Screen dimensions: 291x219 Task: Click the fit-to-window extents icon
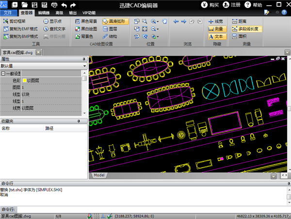click(x=145, y=29)
